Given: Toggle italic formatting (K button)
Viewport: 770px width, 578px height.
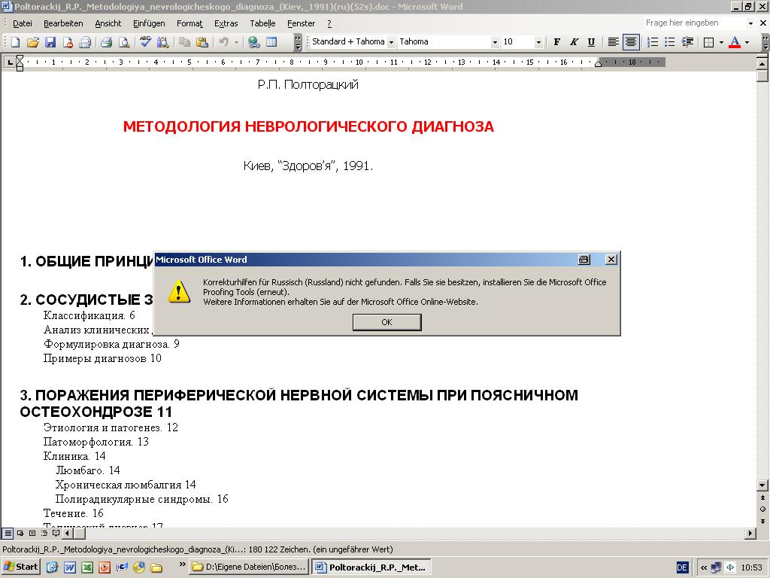Looking at the screenshot, I should pos(574,42).
